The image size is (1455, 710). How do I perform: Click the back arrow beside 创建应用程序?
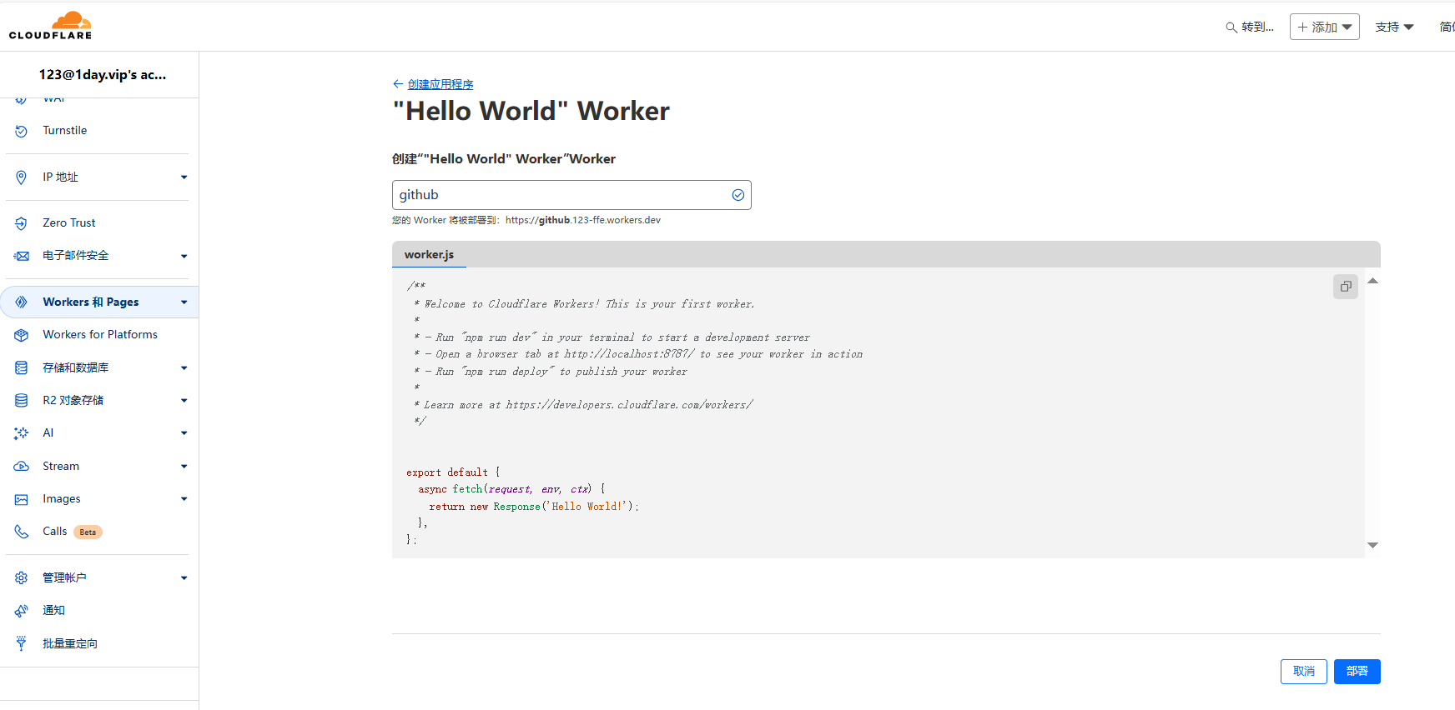click(x=398, y=84)
